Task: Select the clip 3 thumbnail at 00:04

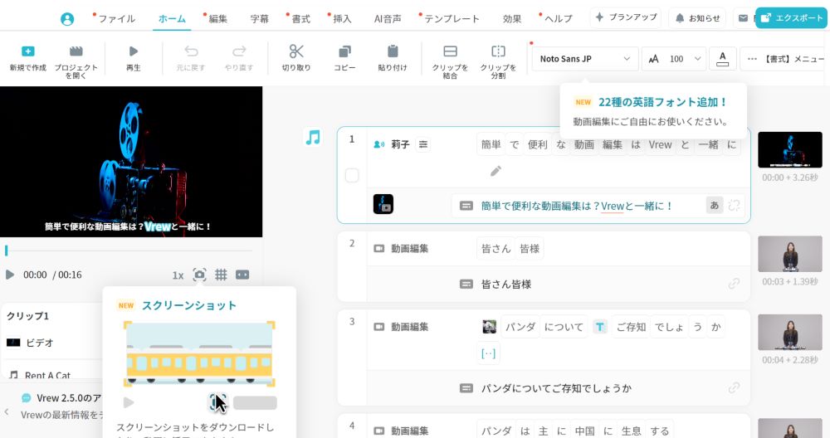Action: [790, 332]
